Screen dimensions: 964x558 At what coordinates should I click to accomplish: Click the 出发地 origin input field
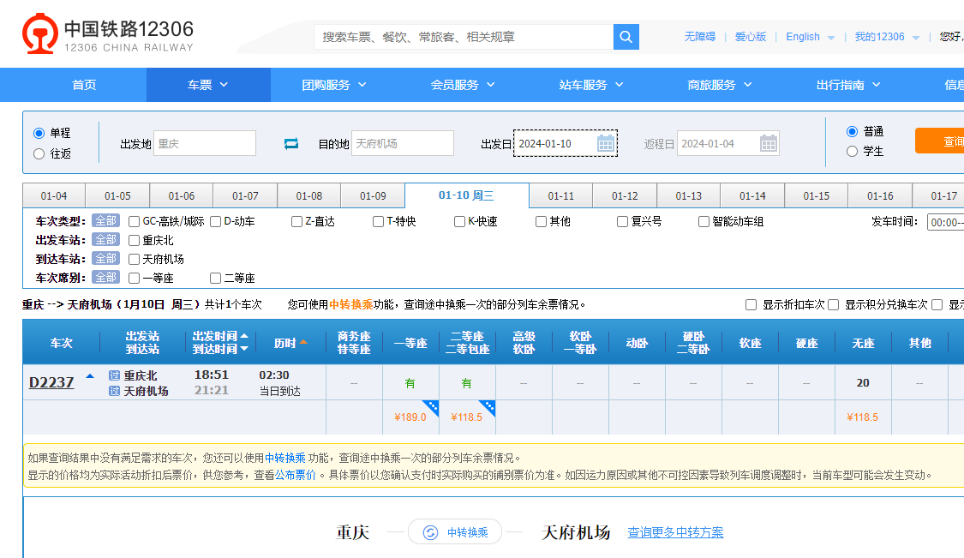click(205, 143)
